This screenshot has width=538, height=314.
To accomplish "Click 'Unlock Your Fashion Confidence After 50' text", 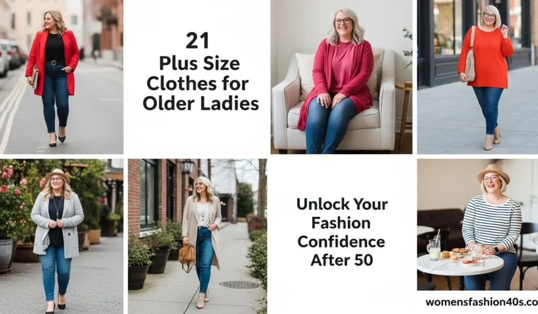I will point(342,233).
